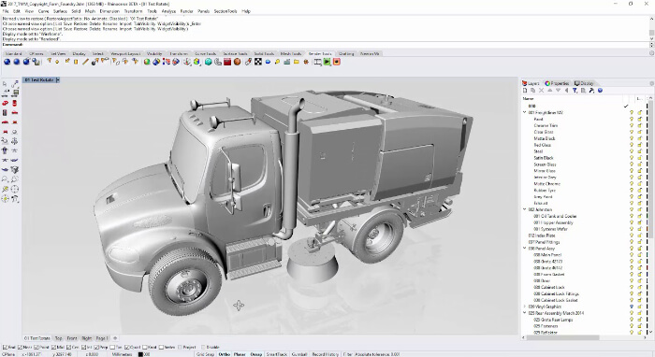The height and width of the screenshot is (357, 655).
Task: Click the viewport frame safe-frame icon
Action: (x=317, y=62)
